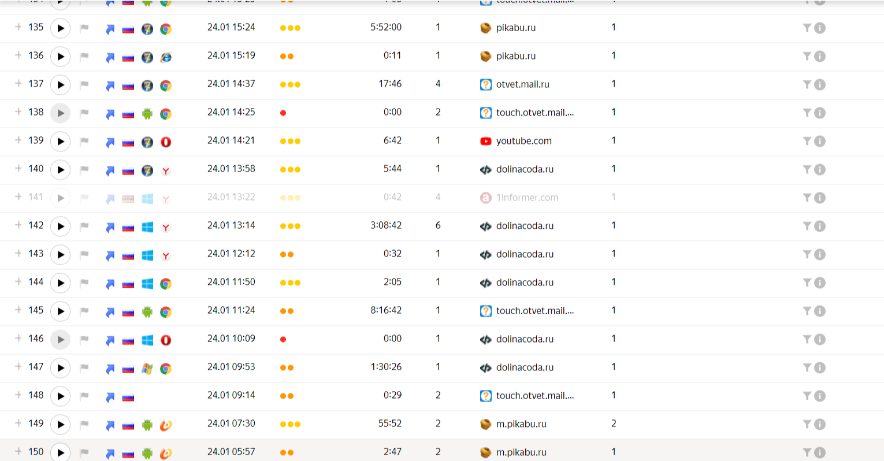
Task: Flag visit 137 with the flag icon
Action: (x=84, y=85)
